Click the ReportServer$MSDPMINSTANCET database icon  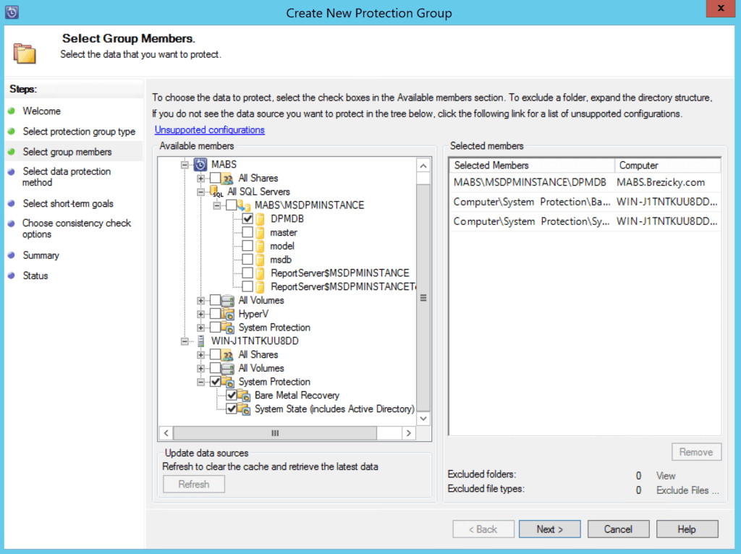tap(260, 286)
